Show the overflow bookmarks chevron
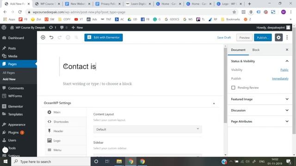 tap(290, 19)
